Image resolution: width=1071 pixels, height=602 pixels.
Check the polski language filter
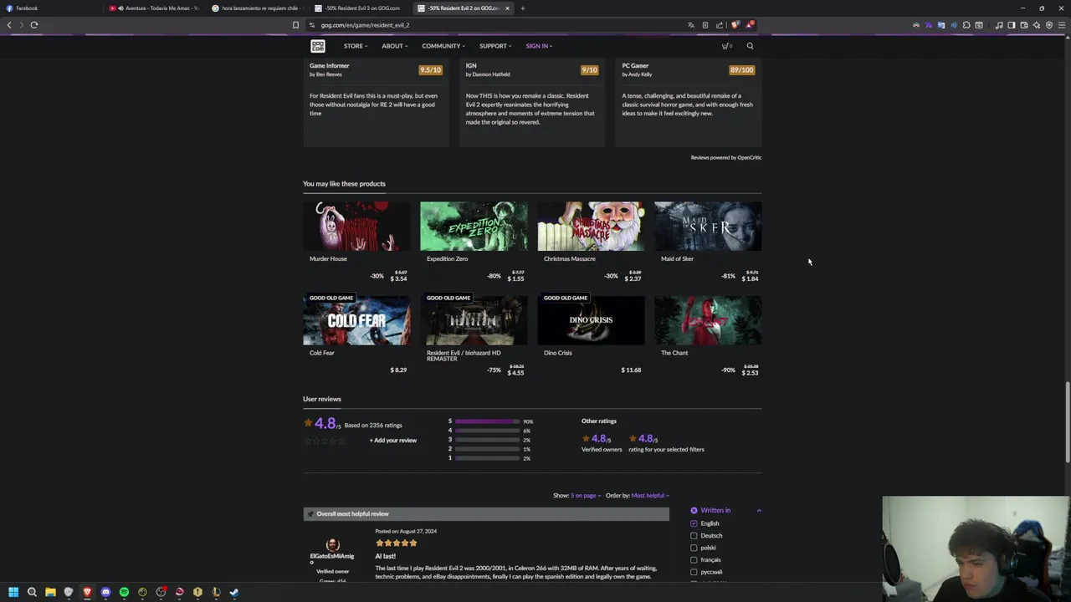point(694,548)
